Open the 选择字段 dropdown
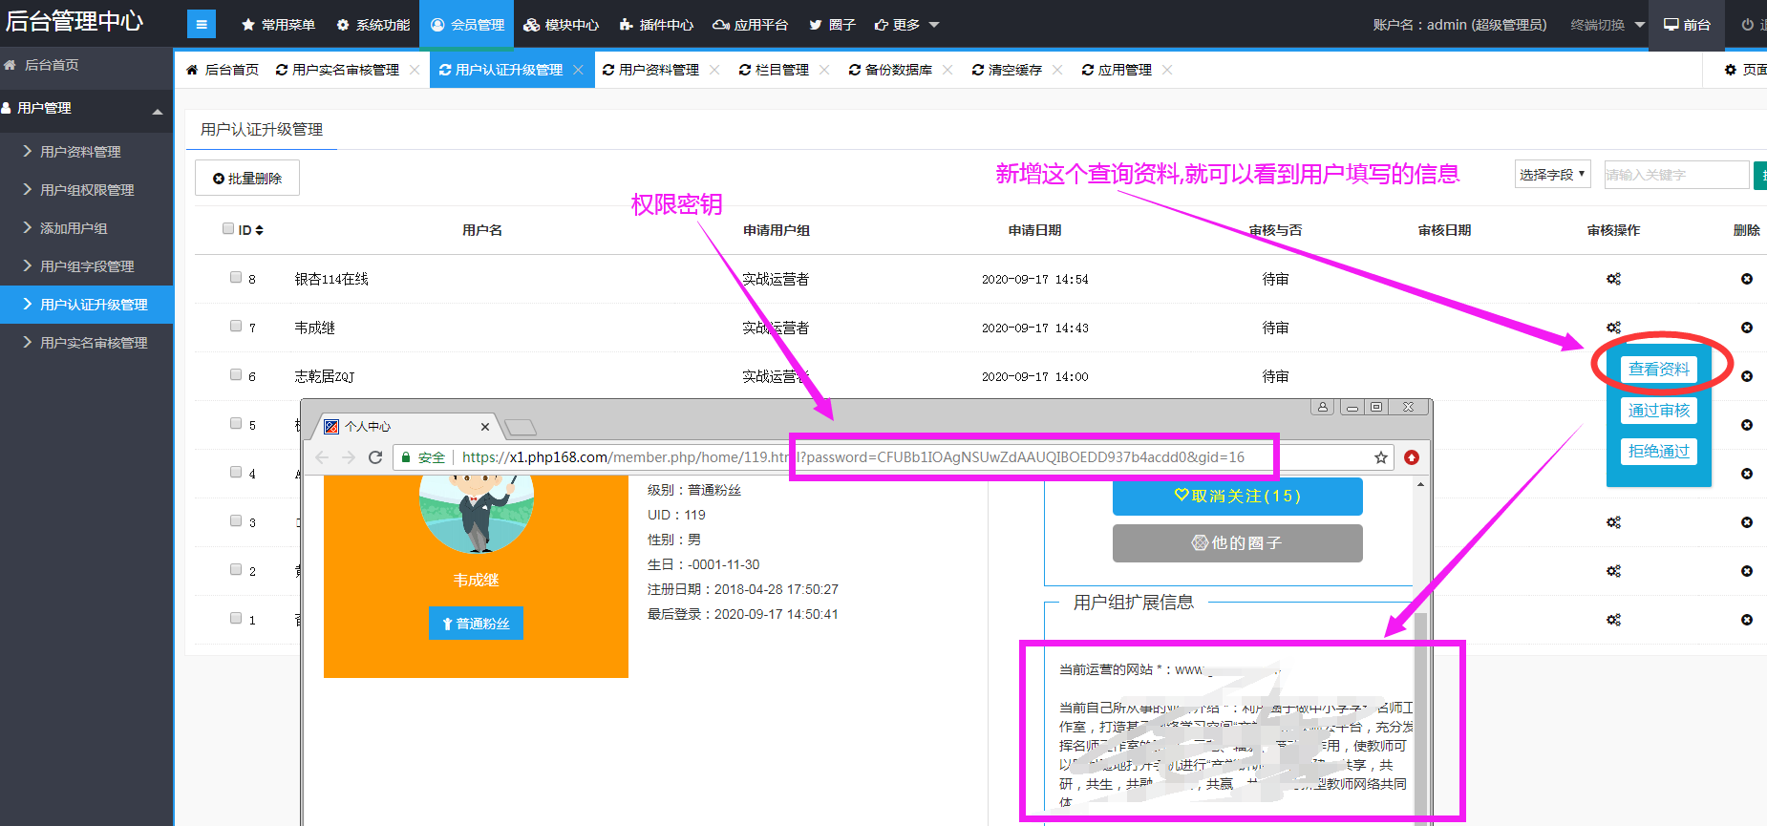The image size is (1767, 826). tap(1551, 175)
